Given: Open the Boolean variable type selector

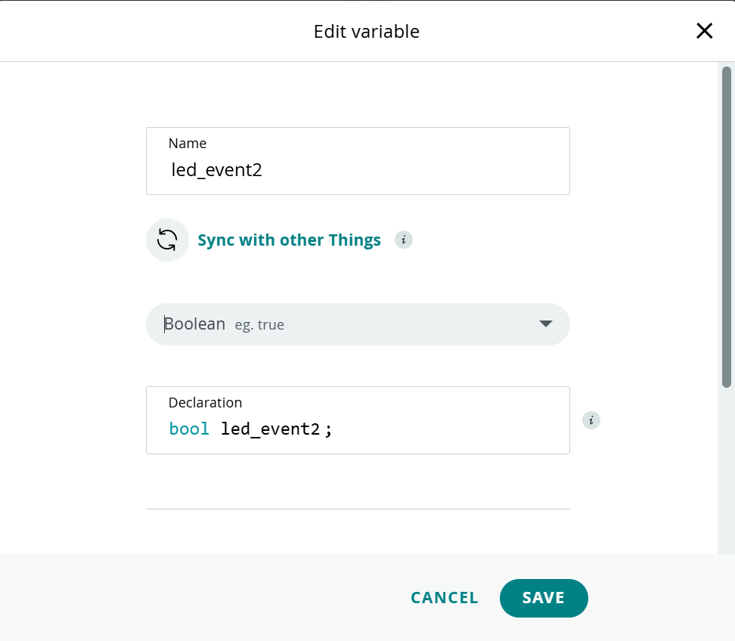Looking at the screenshot, I should click(x=357, y=324).
